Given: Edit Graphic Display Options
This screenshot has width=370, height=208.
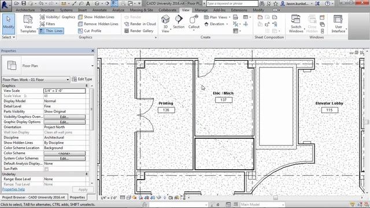Looking at the screenshot, I should [64, 122].
